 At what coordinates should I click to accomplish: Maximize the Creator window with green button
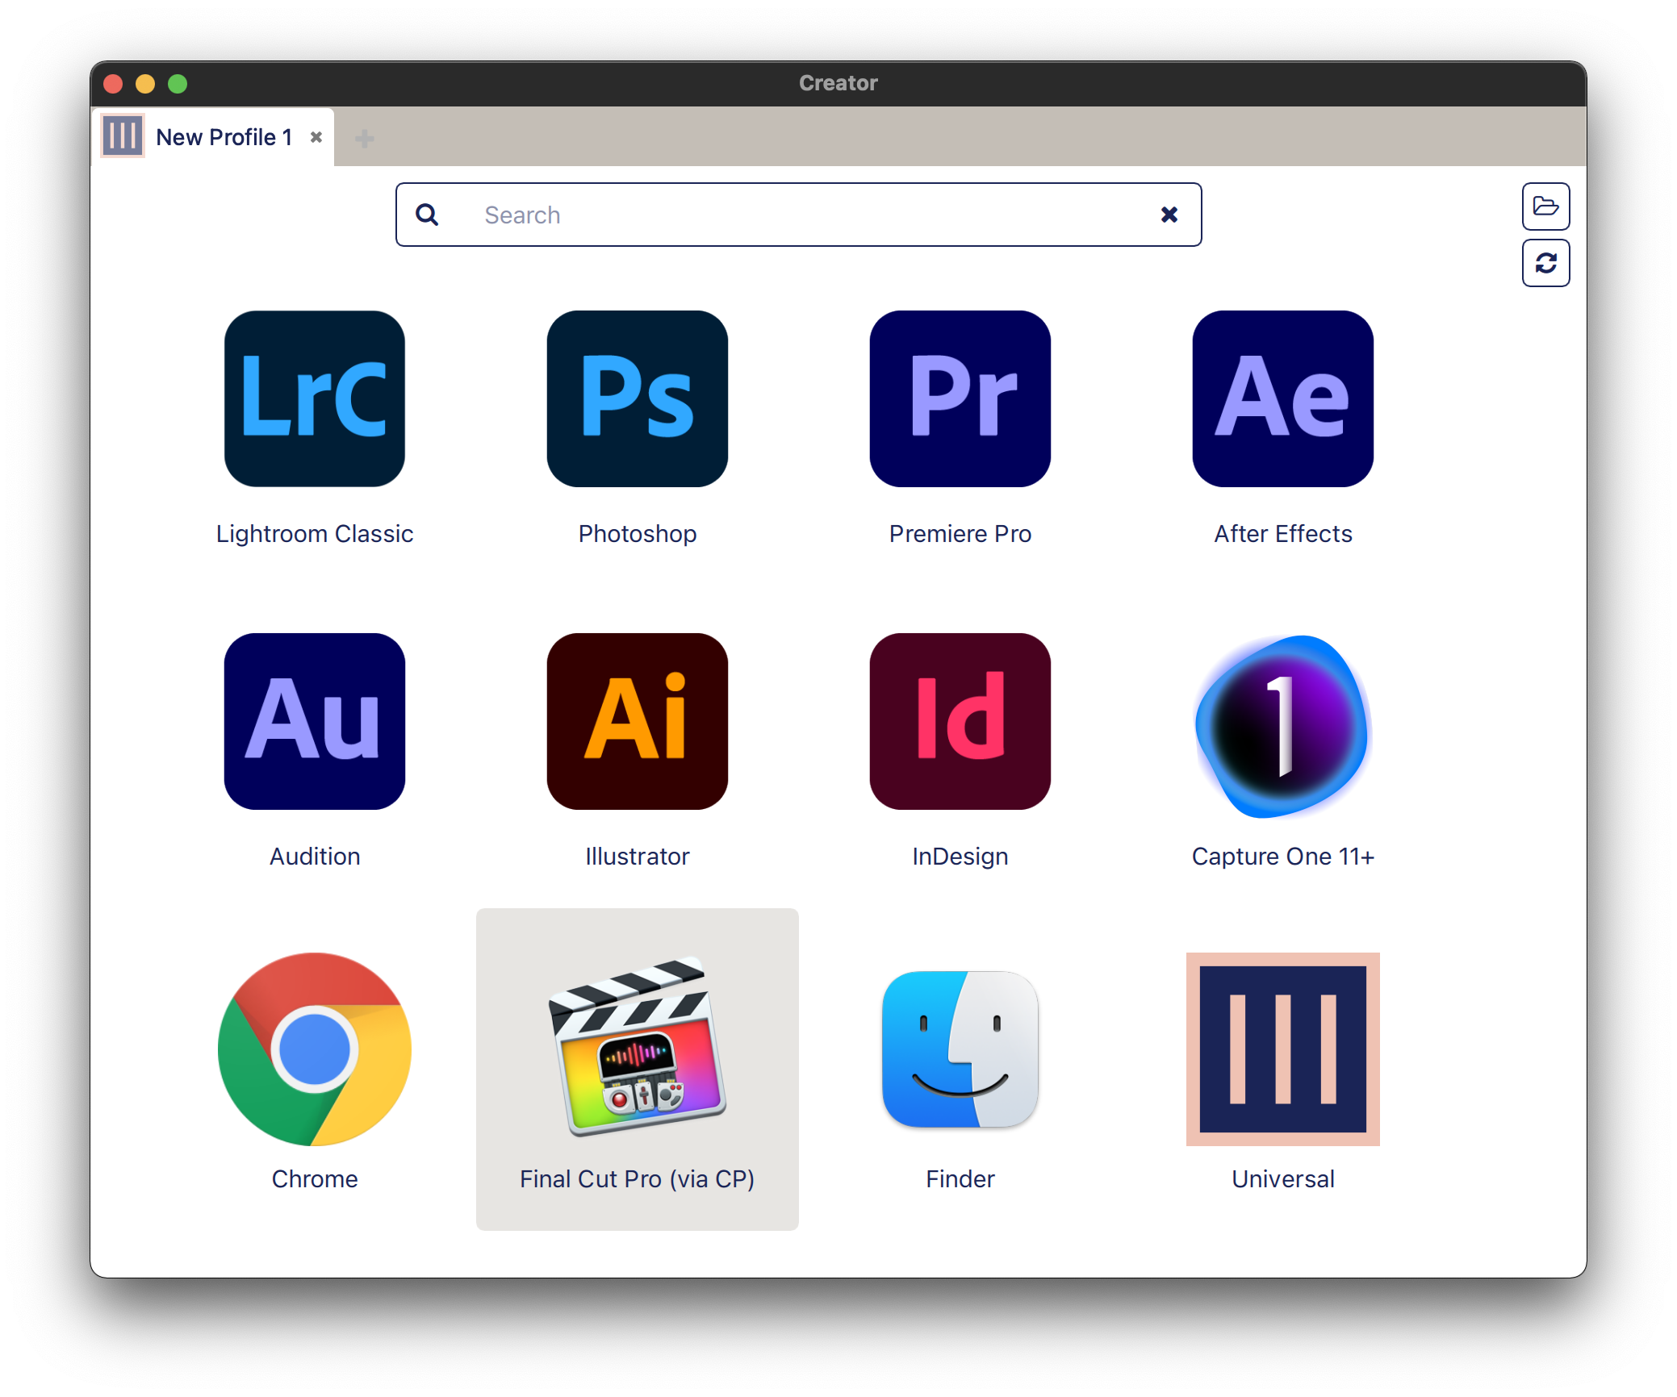click(x=178, y=84)
